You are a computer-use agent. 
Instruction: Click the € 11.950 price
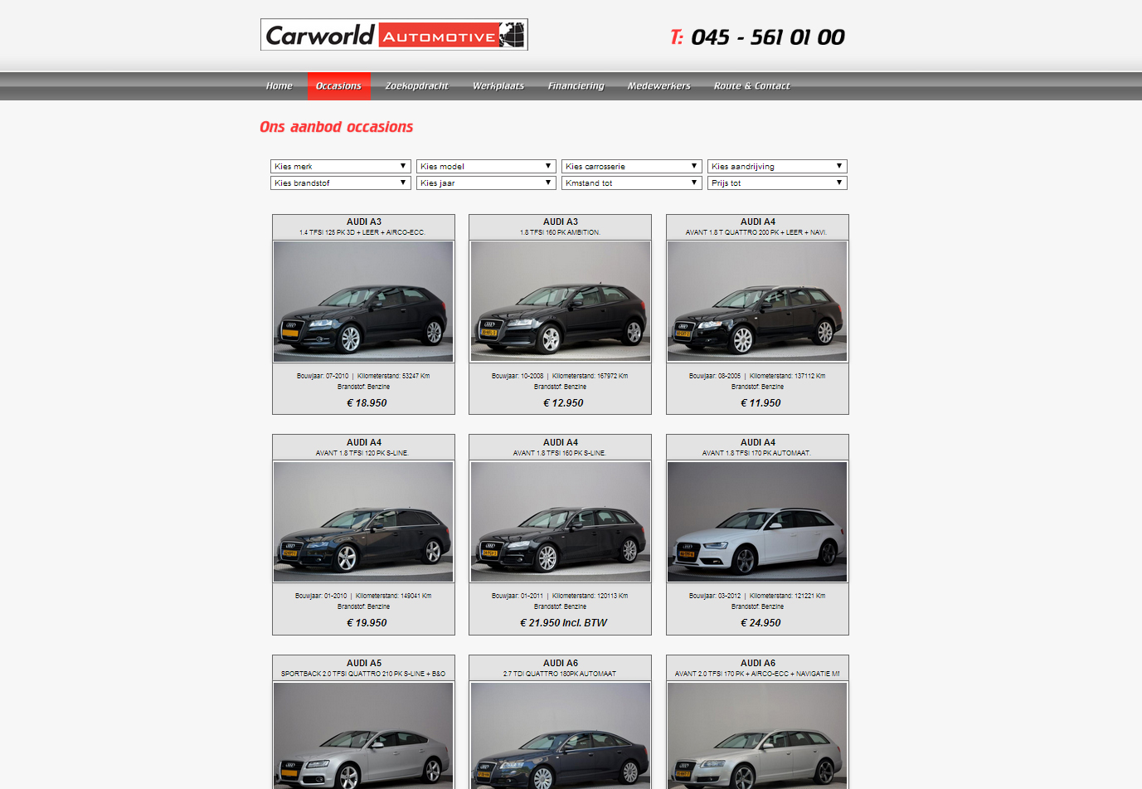pyautogui.click(x=761, y=403)
